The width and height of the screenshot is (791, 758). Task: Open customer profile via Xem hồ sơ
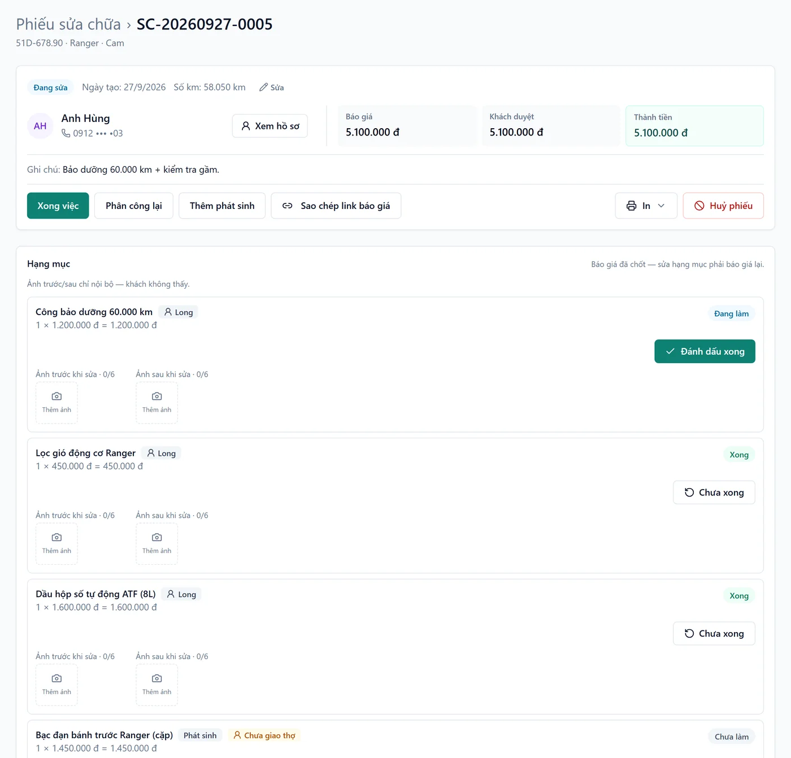pos(270,126)
